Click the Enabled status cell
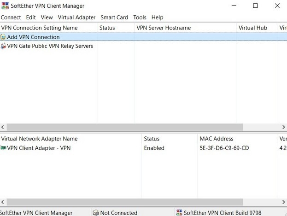287x216 pixels. (x=154, y=148)
